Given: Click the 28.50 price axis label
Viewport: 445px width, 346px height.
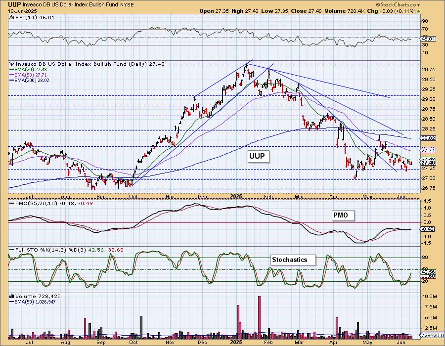Looking at the screenshot, I should click(x=428, y=119).
